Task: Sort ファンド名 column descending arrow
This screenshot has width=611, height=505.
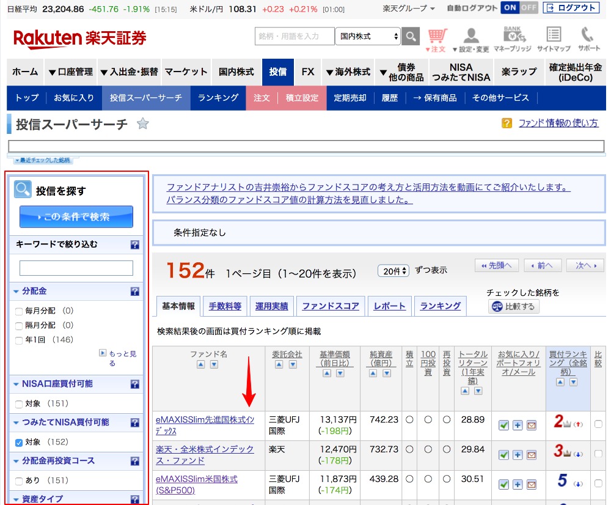Action: (214, 364)
